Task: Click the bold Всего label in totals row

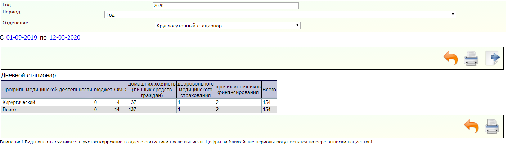Action: point(9,109)
